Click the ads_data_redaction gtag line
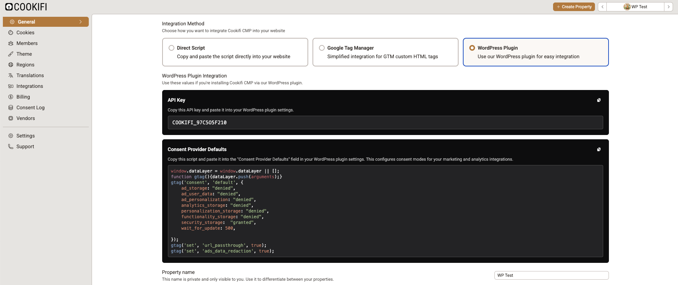The height and width of the screenshot is (285, 678). (x=222, y=251)
